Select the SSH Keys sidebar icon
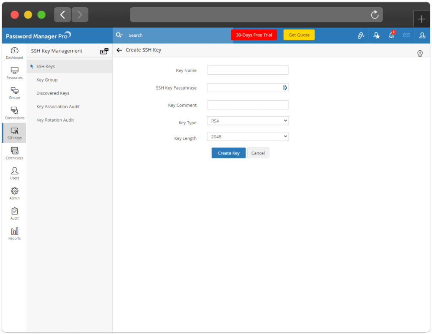Viewport: 432px width, 334px height. (14, 133)
